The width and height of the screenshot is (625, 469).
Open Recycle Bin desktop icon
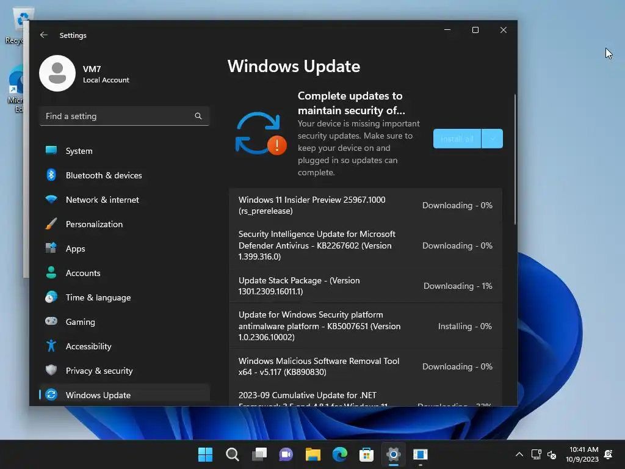point(16,26)
